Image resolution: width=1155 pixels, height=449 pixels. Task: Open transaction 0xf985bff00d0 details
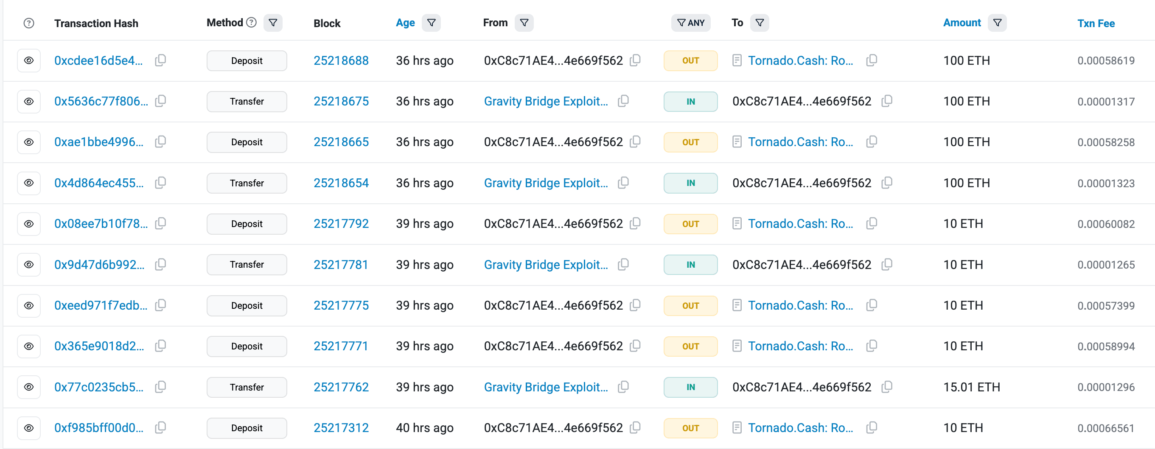coord(98,427)
